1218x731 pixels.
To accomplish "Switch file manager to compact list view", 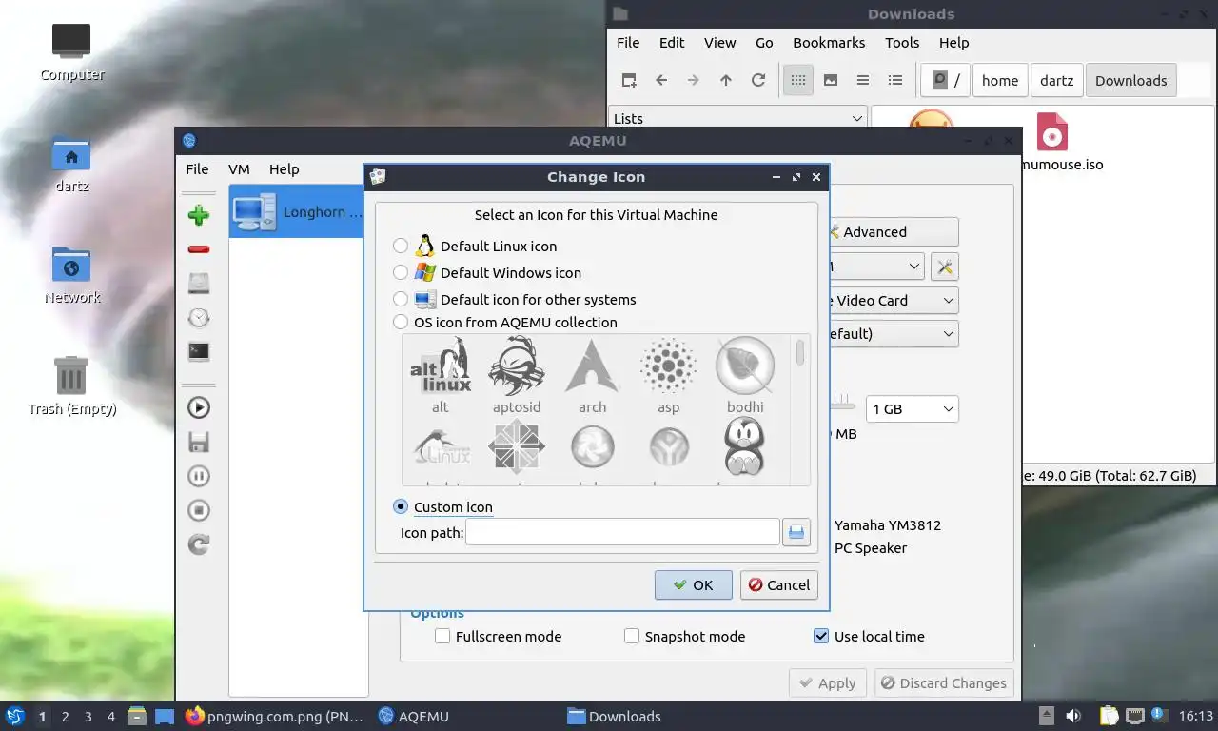I will pos(863,80).
